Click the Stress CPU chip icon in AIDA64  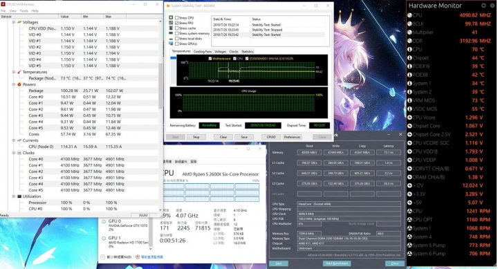pyautogui.click(x=171, y=18)
